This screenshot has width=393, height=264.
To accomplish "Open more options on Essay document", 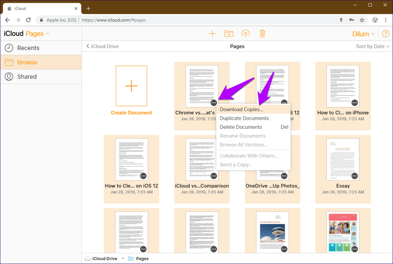I will click(x=355, y=176).
